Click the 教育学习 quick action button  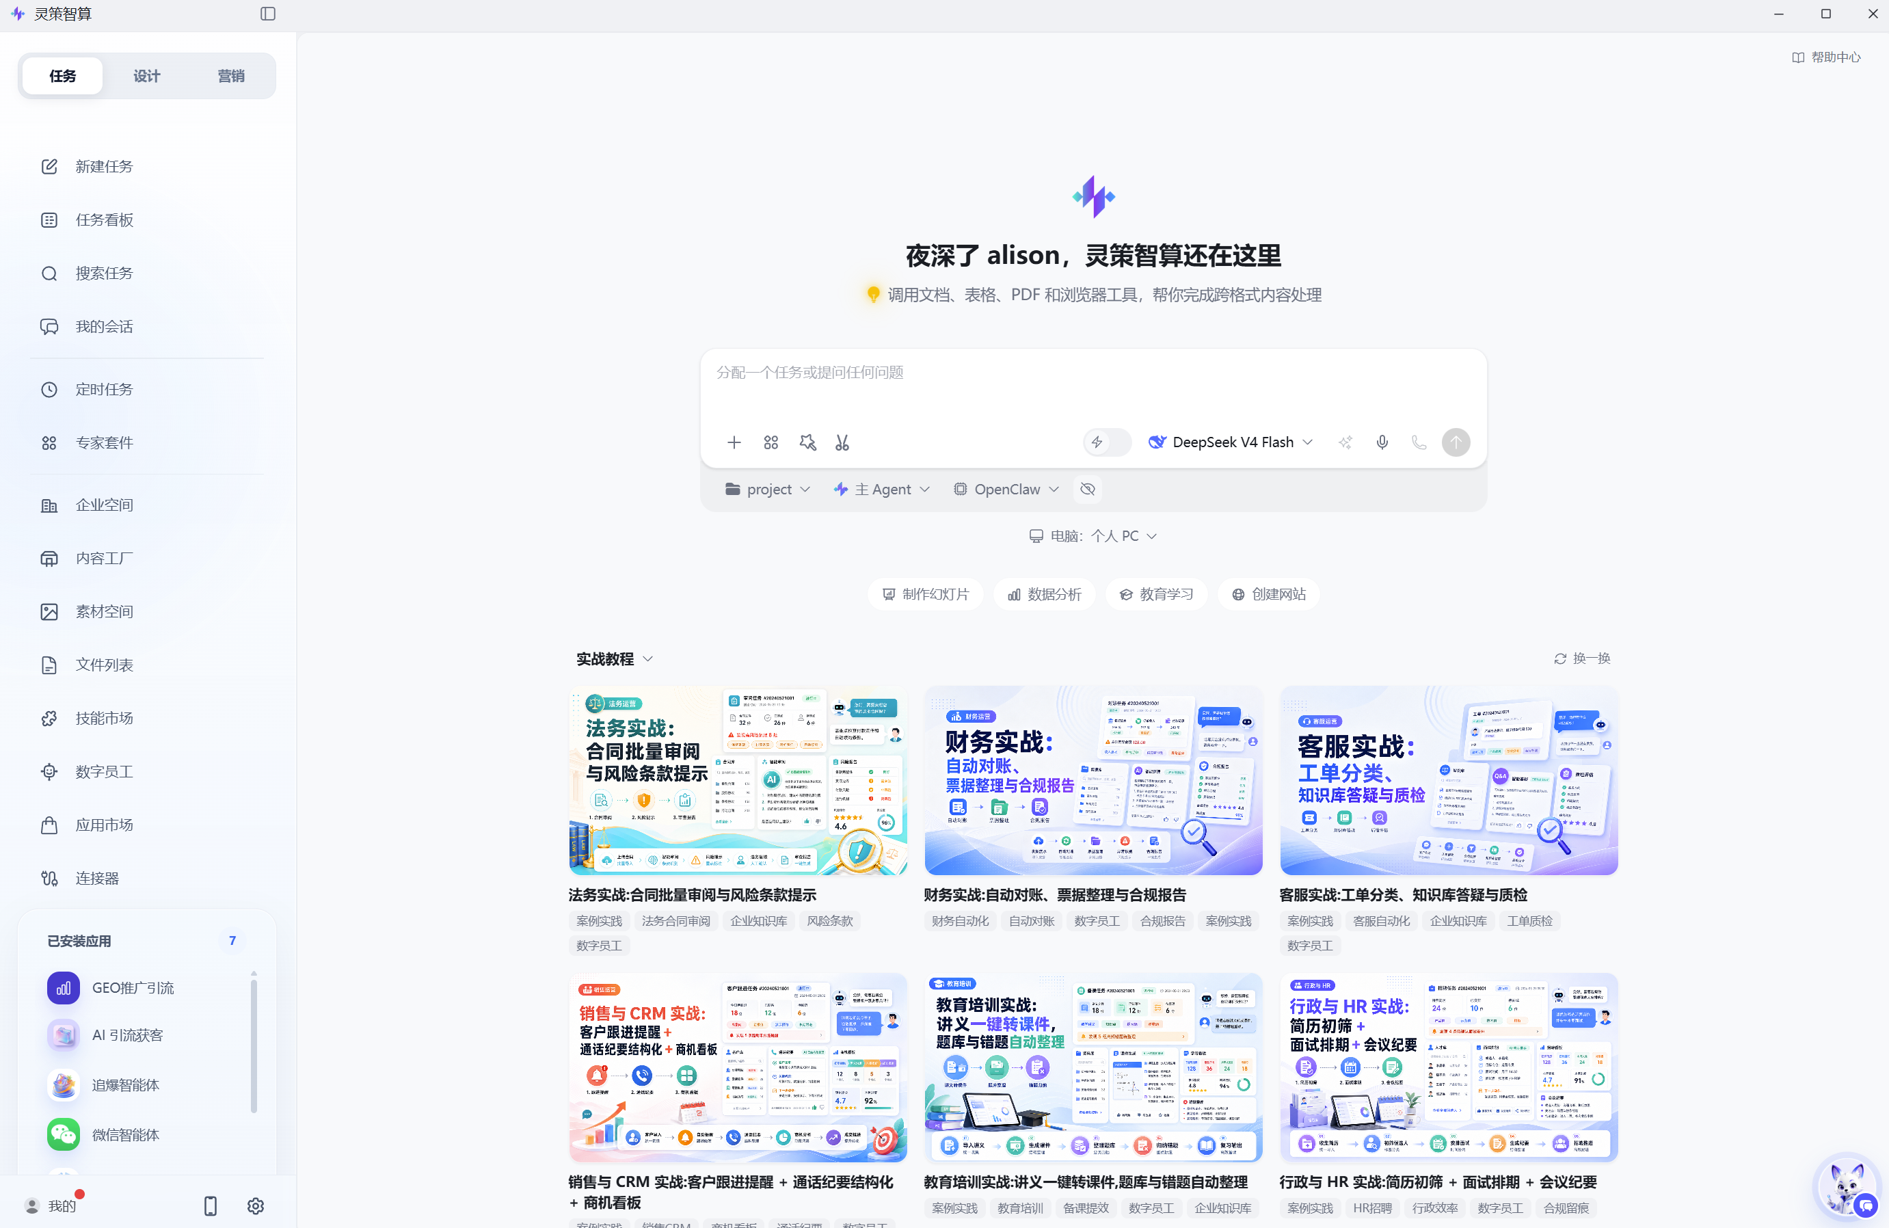1156,593
